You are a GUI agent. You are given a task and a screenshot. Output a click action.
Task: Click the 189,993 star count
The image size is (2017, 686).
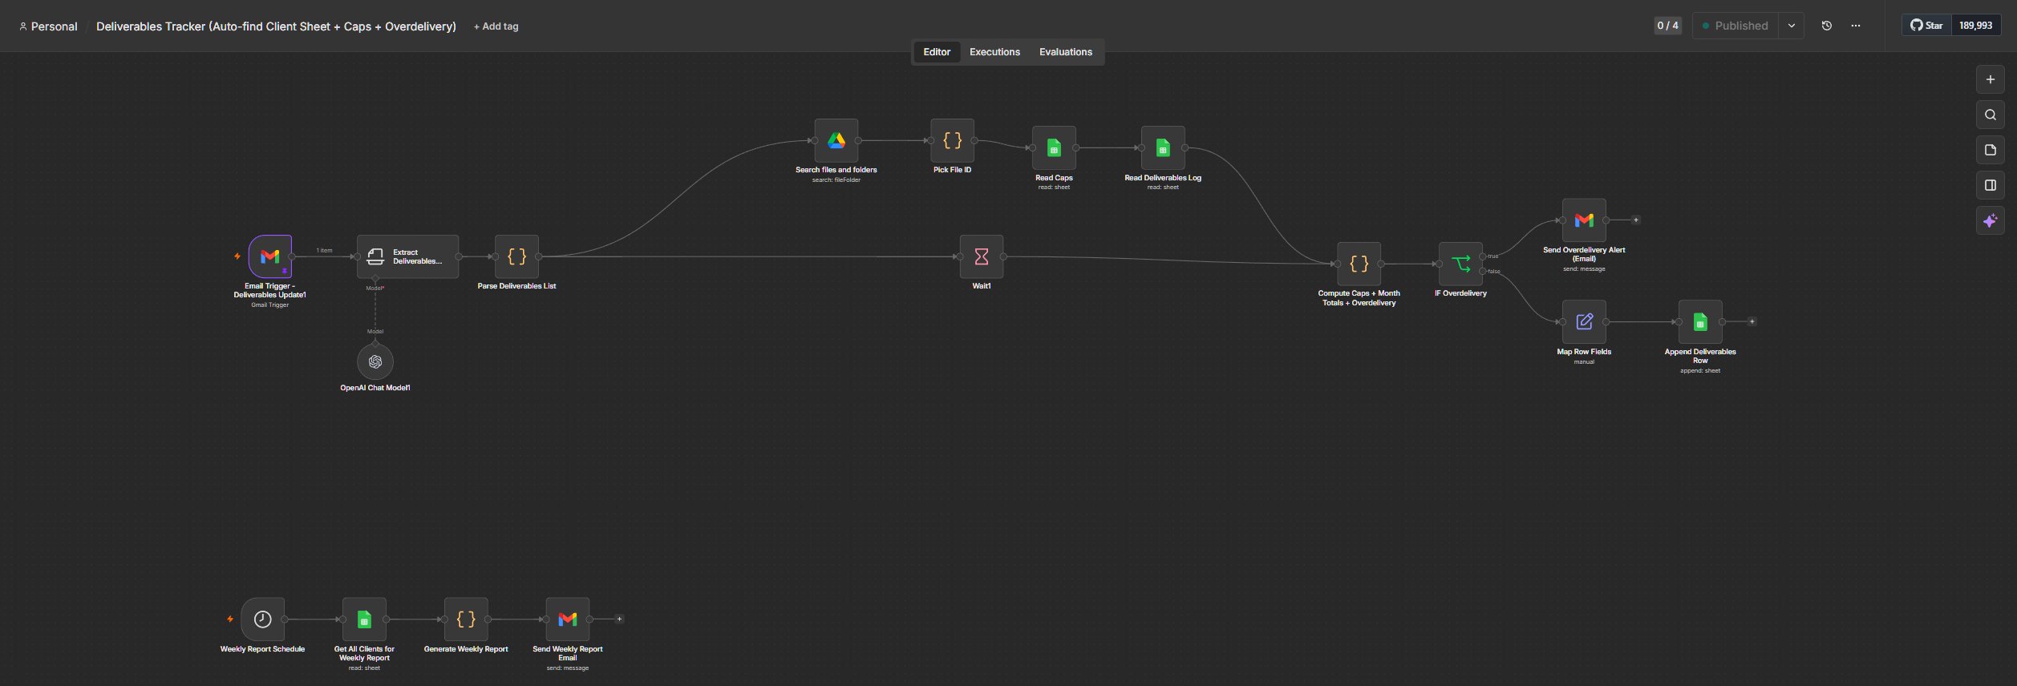tap(1975, 26)
